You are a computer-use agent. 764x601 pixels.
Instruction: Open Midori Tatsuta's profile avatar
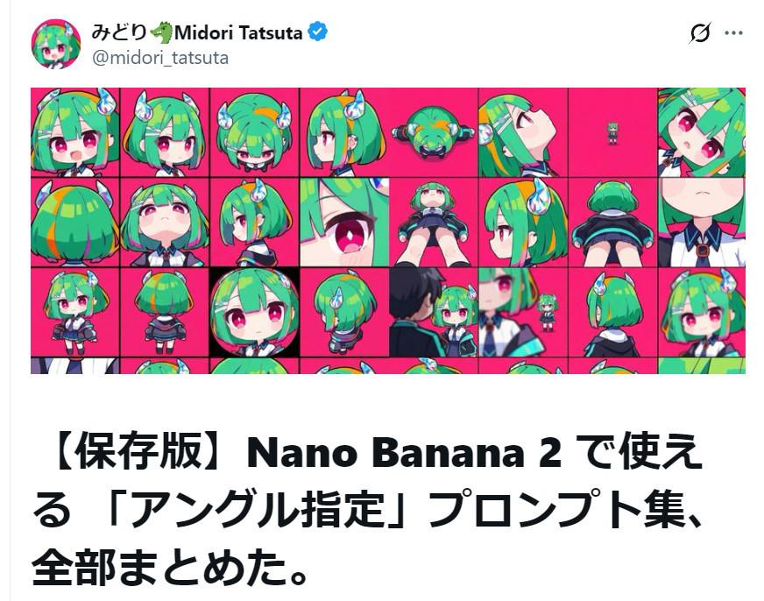[57, 43]
